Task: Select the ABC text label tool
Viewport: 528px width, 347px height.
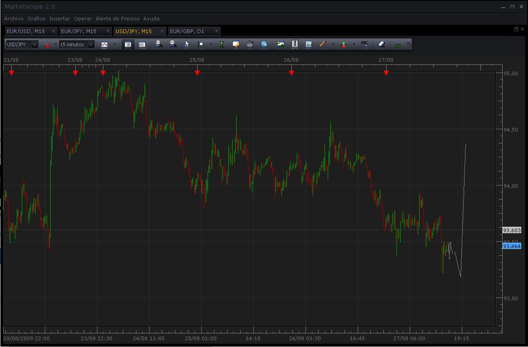Action: point(364,44)
